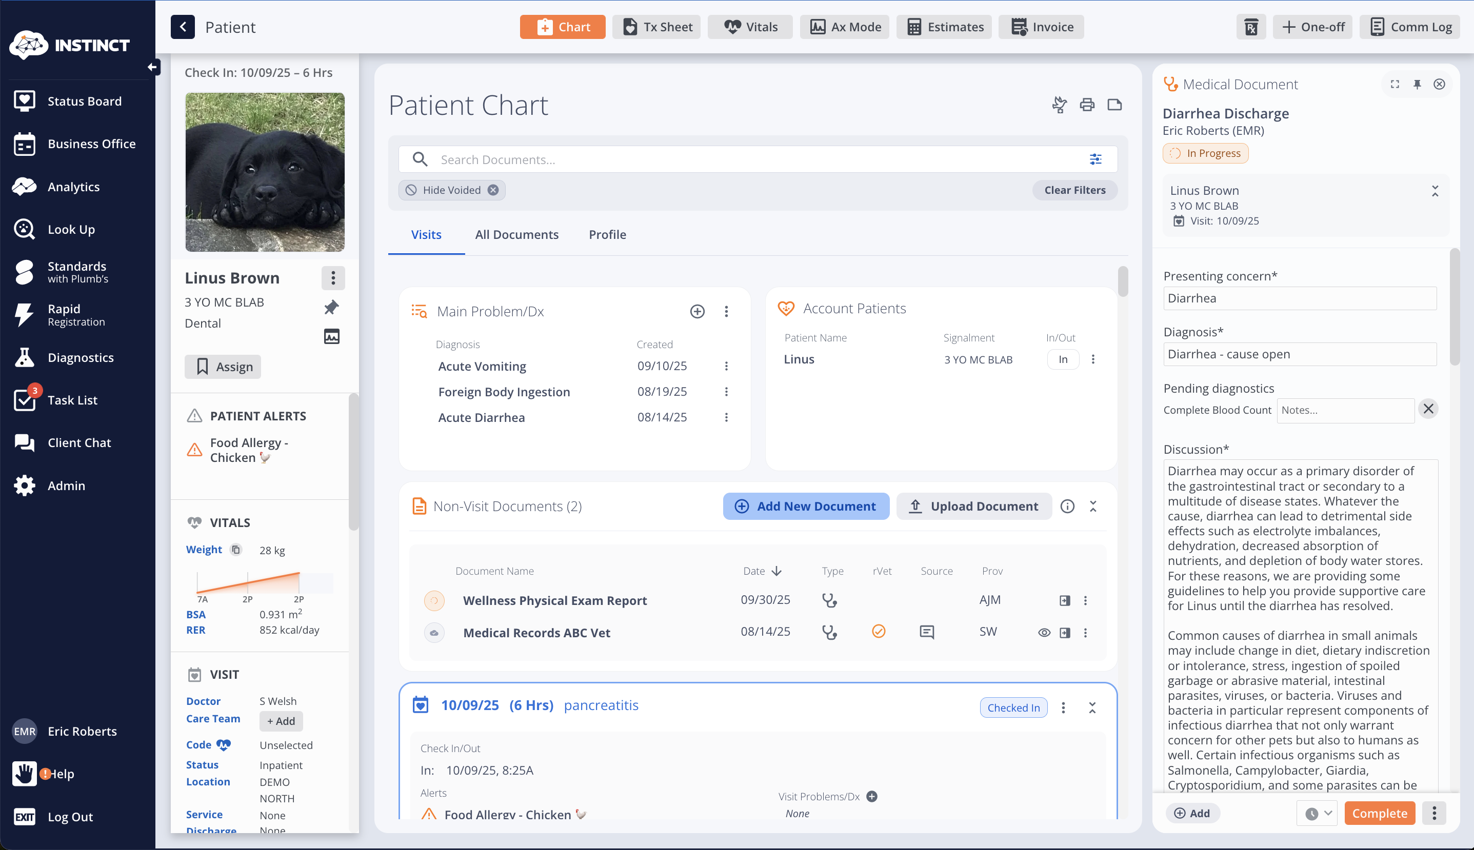Add a new Main Problem/Dx with plus icon
This screenshot has height=850, width=1474.
[696, 311]
